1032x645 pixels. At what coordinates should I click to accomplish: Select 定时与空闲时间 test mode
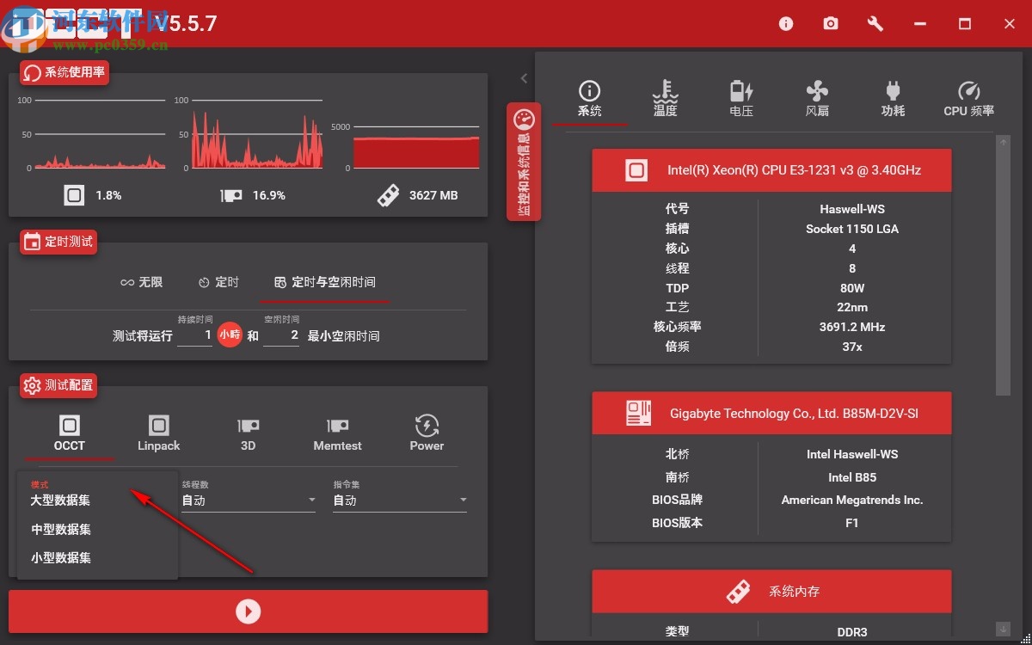(x=325, y=281)
